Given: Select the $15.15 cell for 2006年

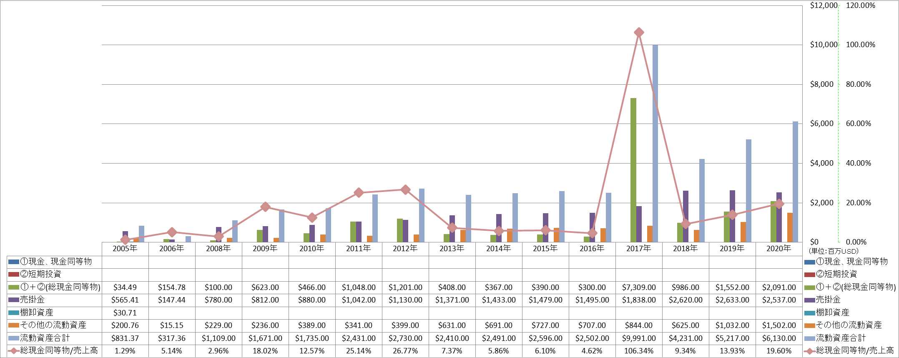Looking at the screenshot, I should coord(172,325).
